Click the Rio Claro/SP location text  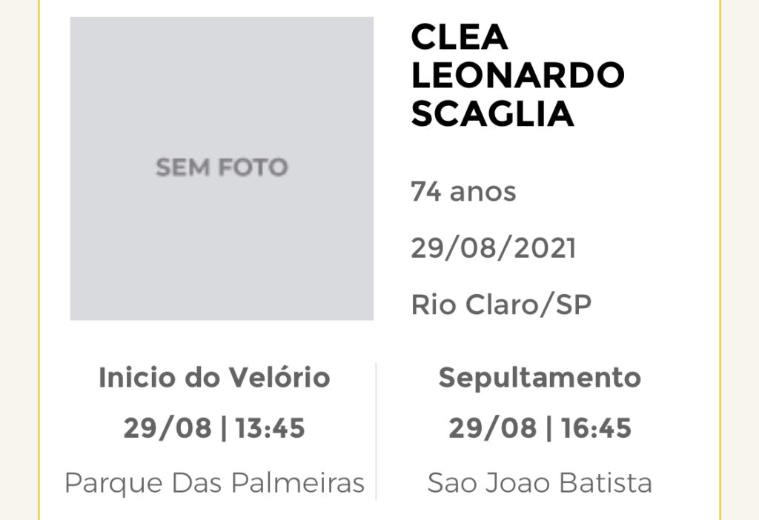501,304
